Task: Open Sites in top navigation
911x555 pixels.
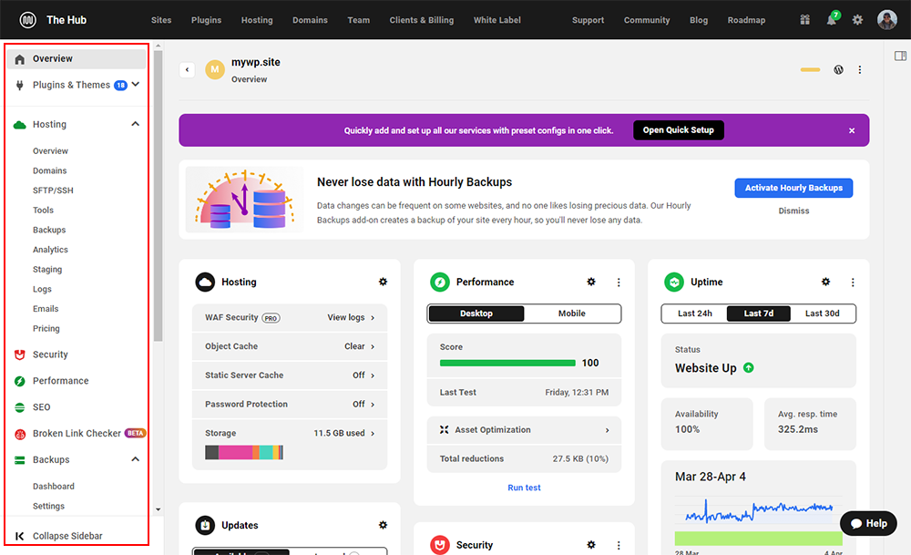Action: tap(161, 20)
